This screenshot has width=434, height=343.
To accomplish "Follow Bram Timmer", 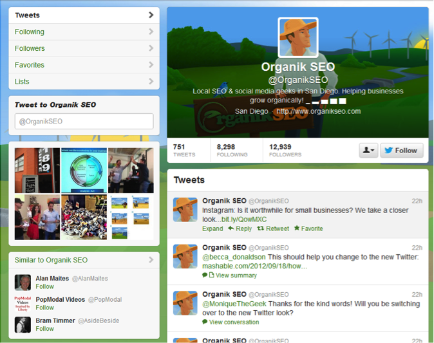I will (45, 329).
